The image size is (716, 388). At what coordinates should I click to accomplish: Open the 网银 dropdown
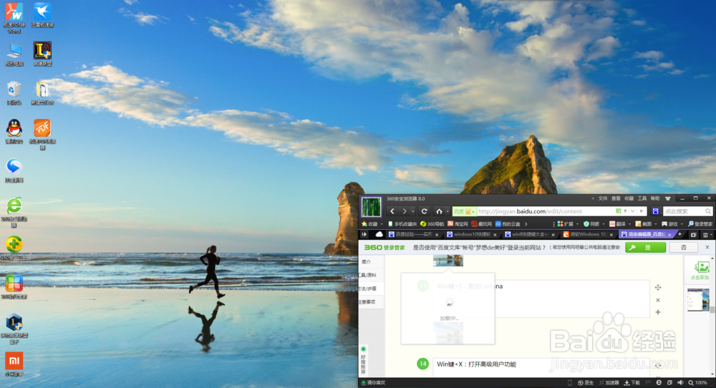point(594,224)
